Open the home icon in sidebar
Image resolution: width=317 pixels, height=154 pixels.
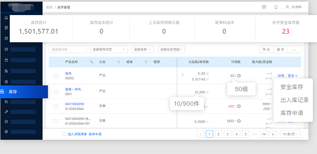coord(6,17)
